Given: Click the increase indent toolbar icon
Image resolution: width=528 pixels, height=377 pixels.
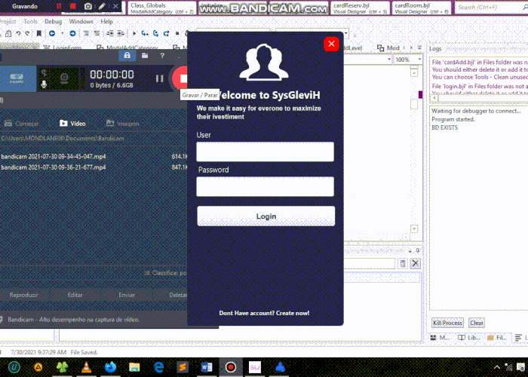Looking at the screenshot, I should pos(121,33).
